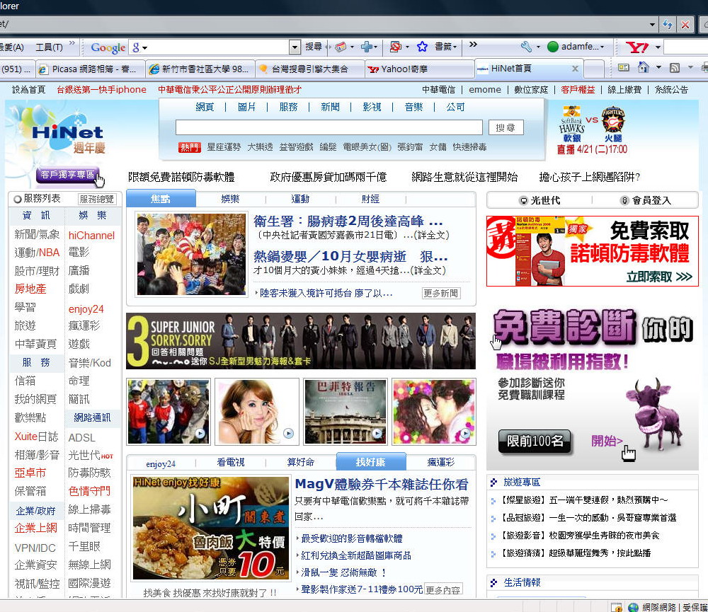Select 圖片 search category
708x612 pixels.
tap(246, 107)
